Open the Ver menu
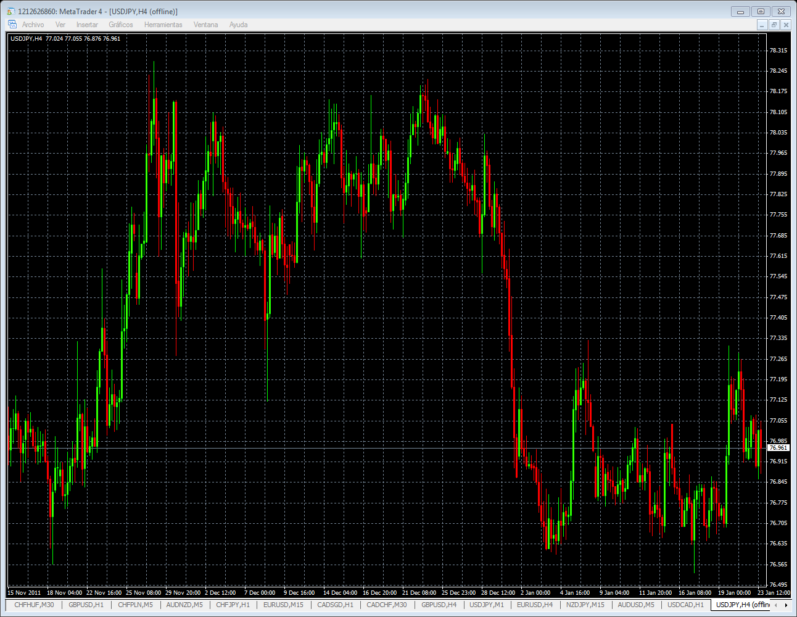This screenshot has width=797, height=617. coord(60,25)
